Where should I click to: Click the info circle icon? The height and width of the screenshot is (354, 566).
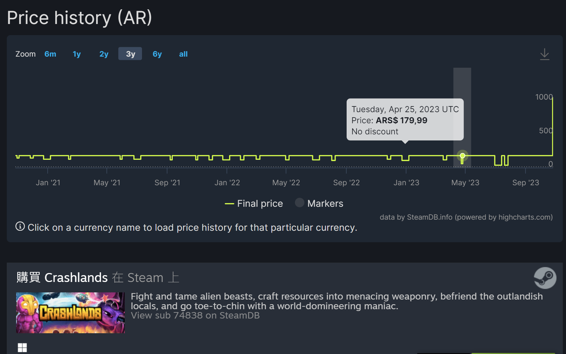click(x=20, y=226)
